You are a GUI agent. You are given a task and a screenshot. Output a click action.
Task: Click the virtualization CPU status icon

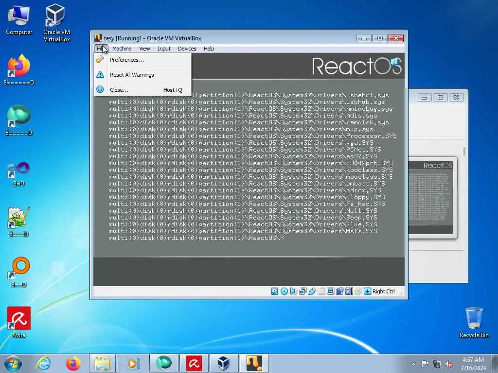coord(349,291)
